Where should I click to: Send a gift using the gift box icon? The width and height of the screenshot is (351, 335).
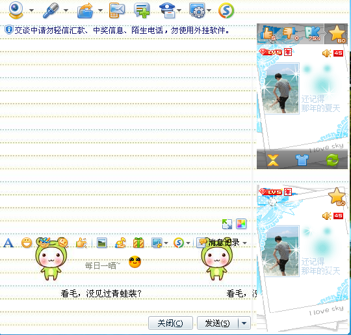click(x=138, y=243)
